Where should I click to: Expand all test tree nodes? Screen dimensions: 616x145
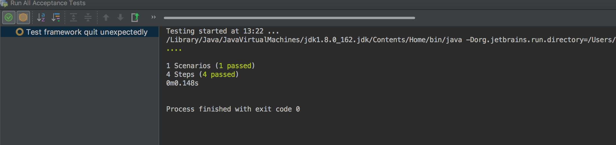(x=74, y=18)
